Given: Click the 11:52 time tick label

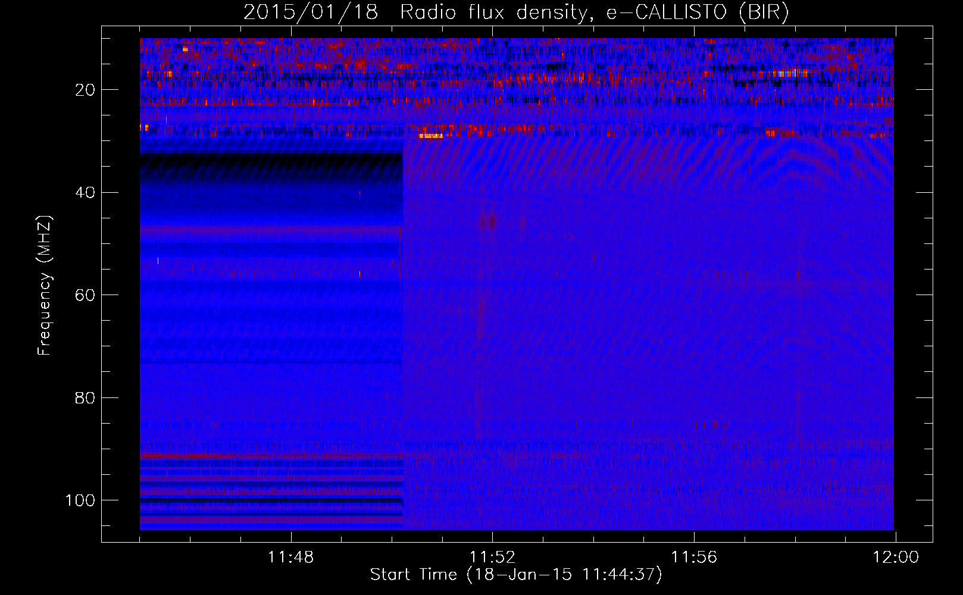Looking at the screenshot, I should click(492, 558).
